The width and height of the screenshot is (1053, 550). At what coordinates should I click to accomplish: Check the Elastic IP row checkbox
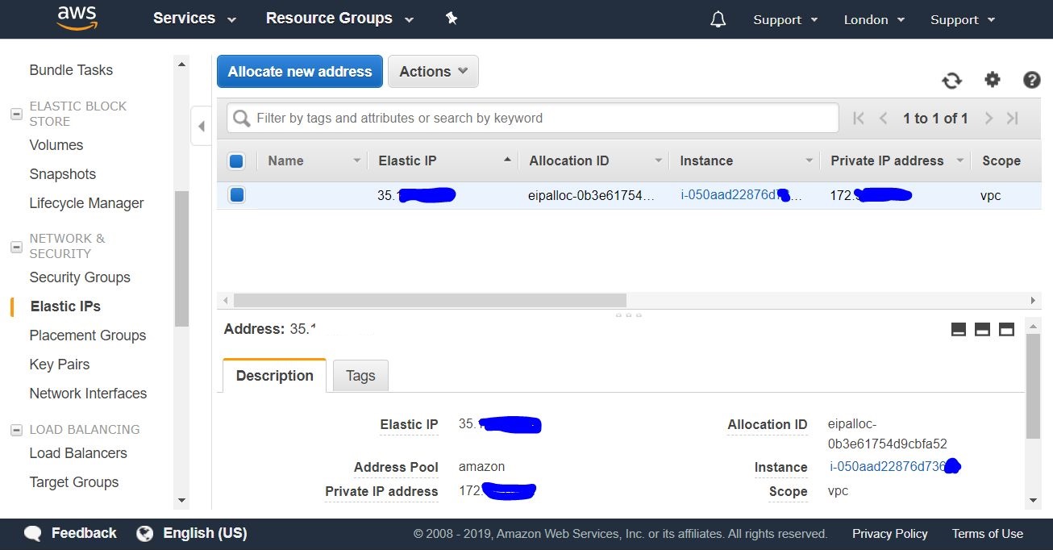236,195
